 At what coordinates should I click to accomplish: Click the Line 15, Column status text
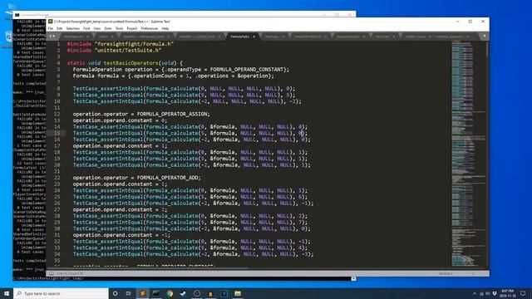(x=70, y=273)
